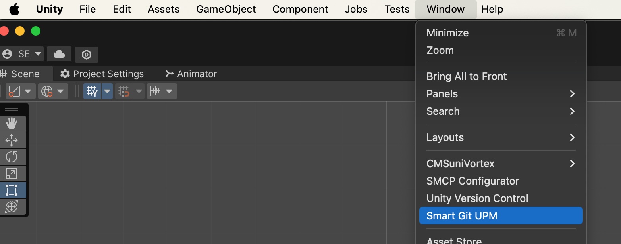Viewport: 621px width, 244px height.
Task: Open the Unity Cloud icon button
Action: [x=59, y=54]
